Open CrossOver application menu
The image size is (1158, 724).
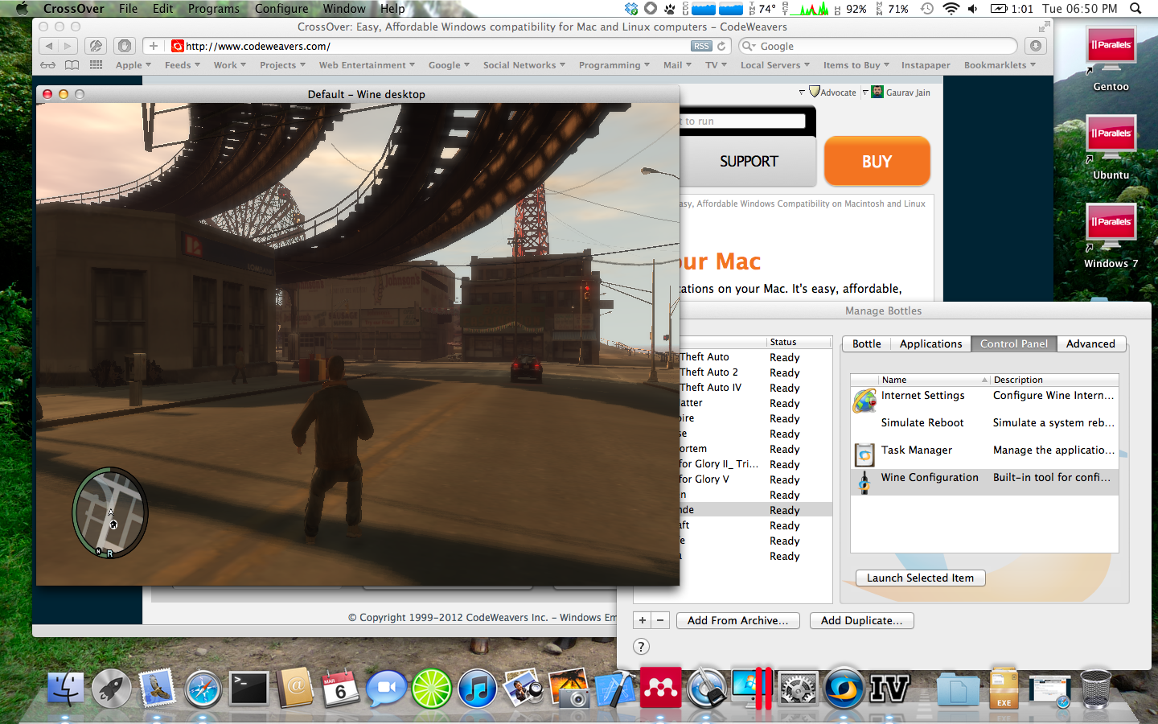[74, 9]
